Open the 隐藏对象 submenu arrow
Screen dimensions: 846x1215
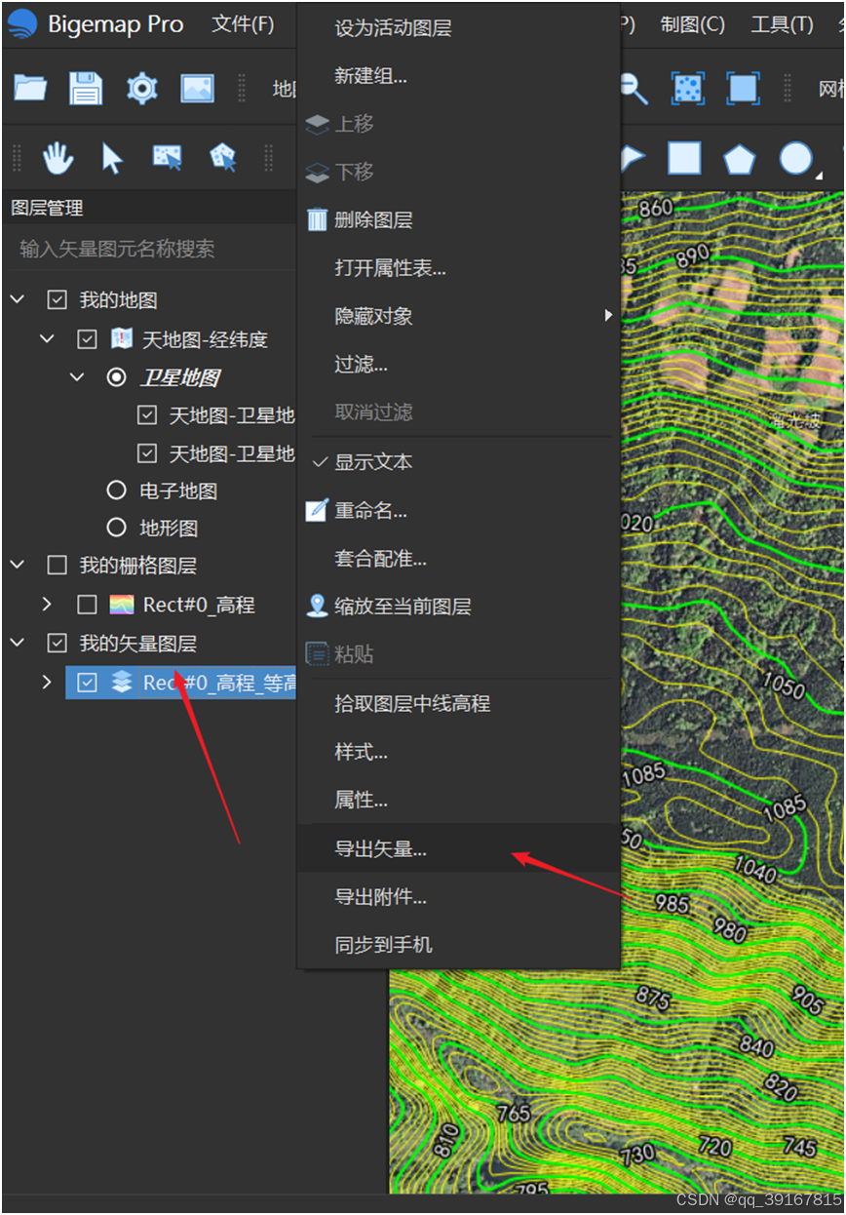(609, 315)
